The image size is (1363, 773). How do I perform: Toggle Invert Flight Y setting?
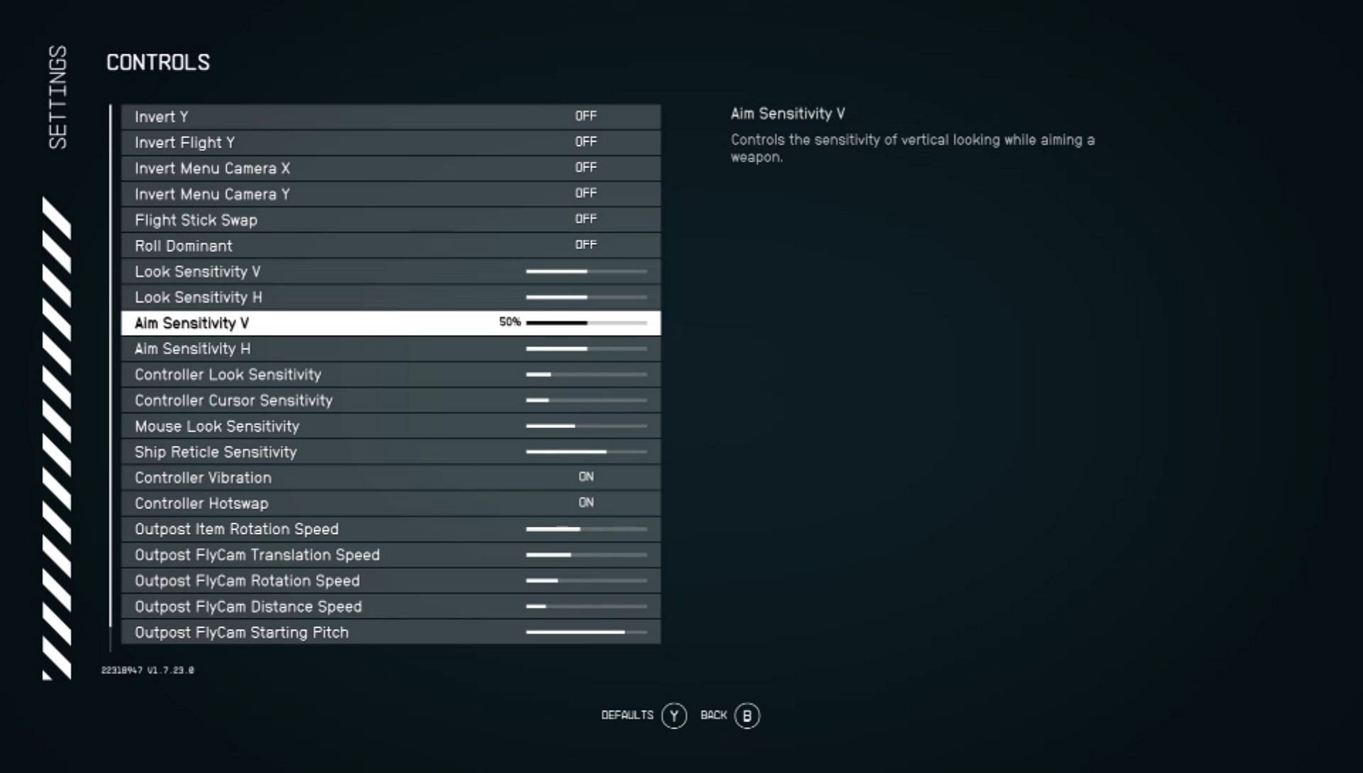tap(586, 141)
